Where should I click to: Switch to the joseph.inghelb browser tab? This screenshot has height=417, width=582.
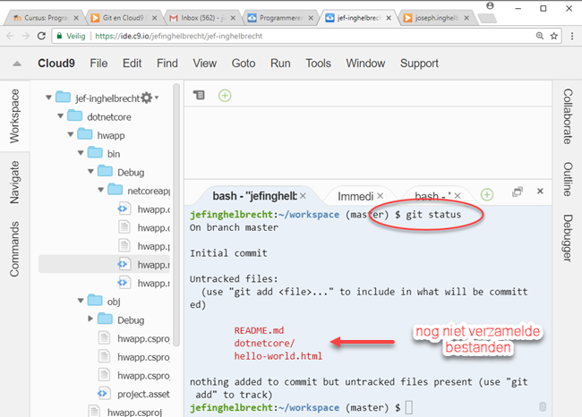[436, 18]
